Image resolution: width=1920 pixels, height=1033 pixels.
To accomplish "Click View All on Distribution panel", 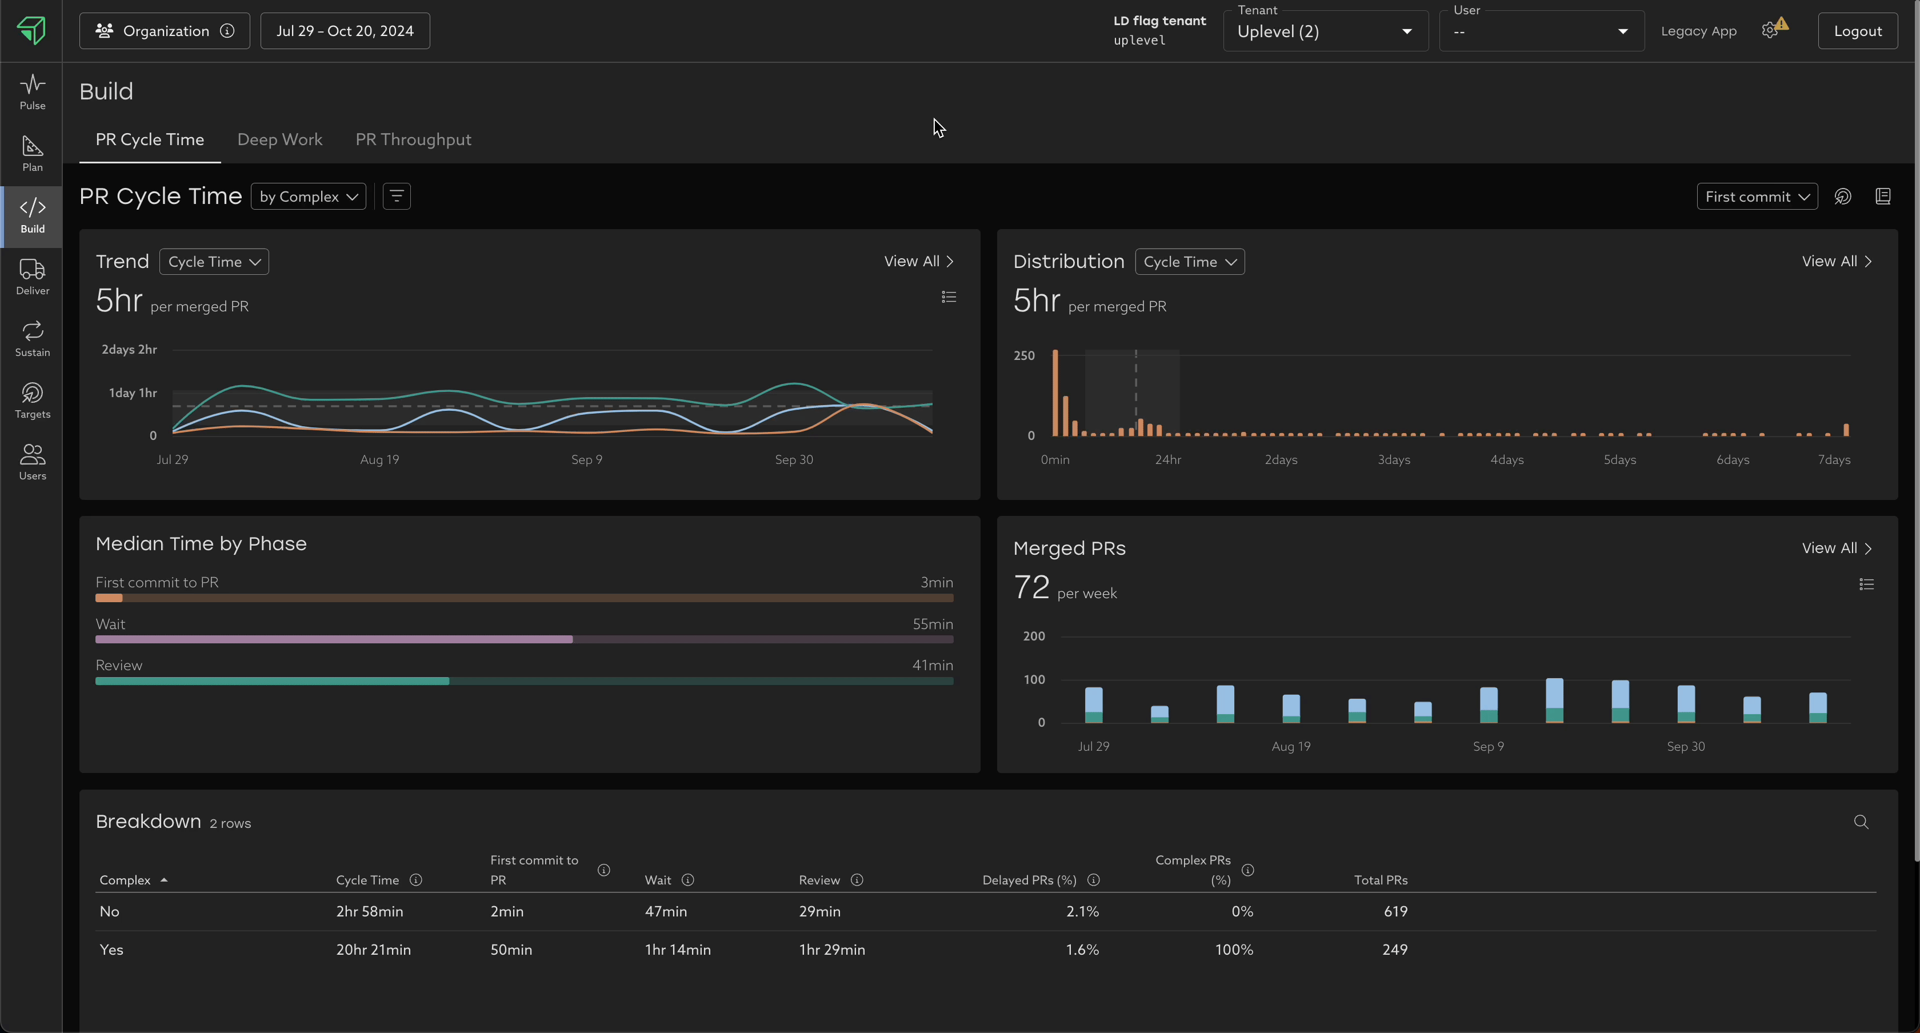I will point(1836,262).
